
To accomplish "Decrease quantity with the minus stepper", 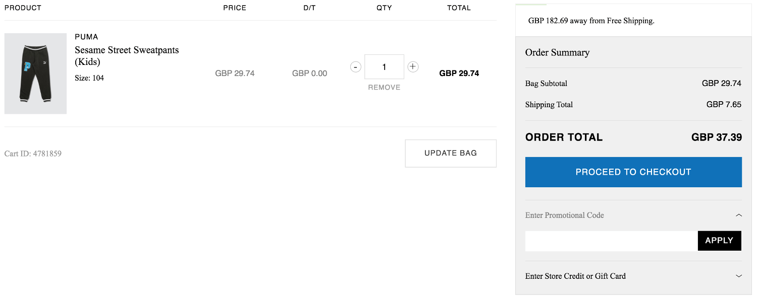I will click(355, 66).
